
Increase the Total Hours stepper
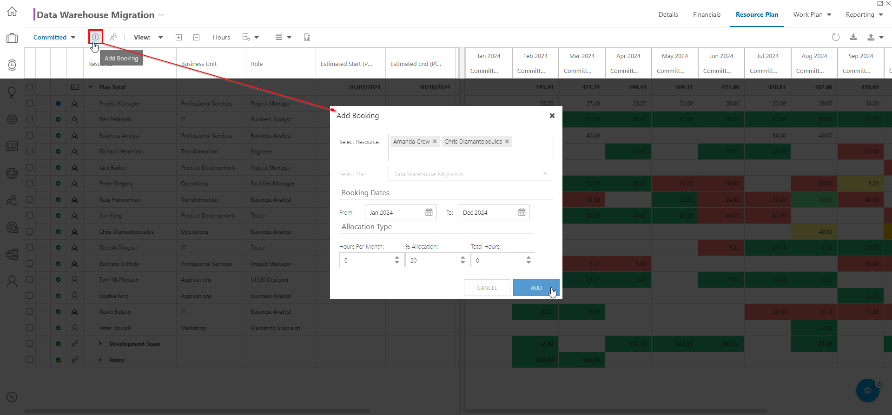coord(529,257)
